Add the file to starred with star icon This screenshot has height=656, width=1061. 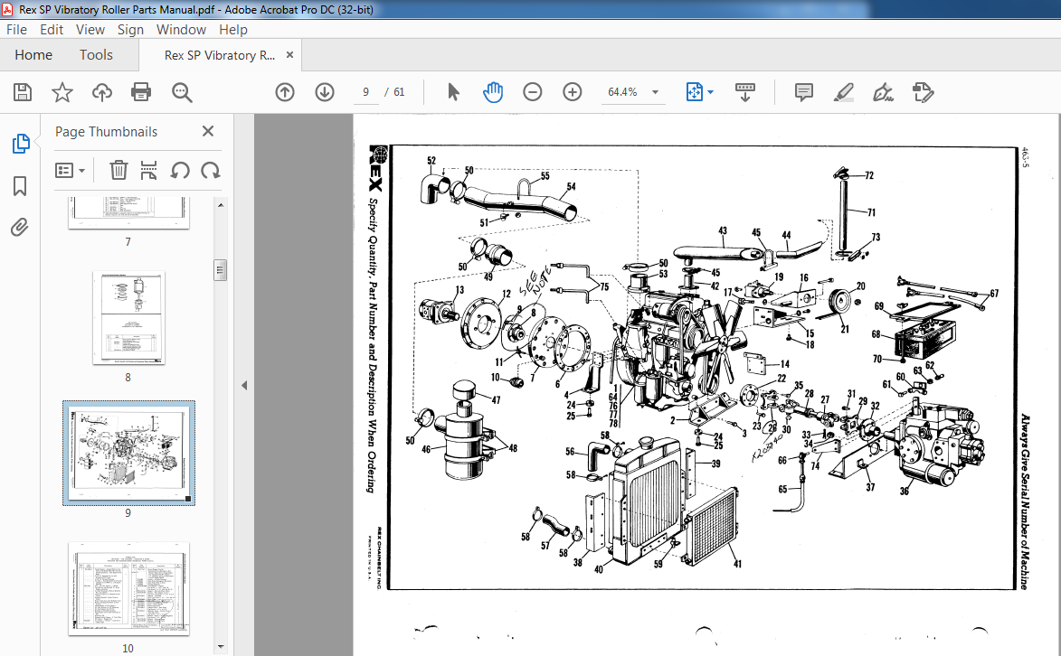[62, 92]
